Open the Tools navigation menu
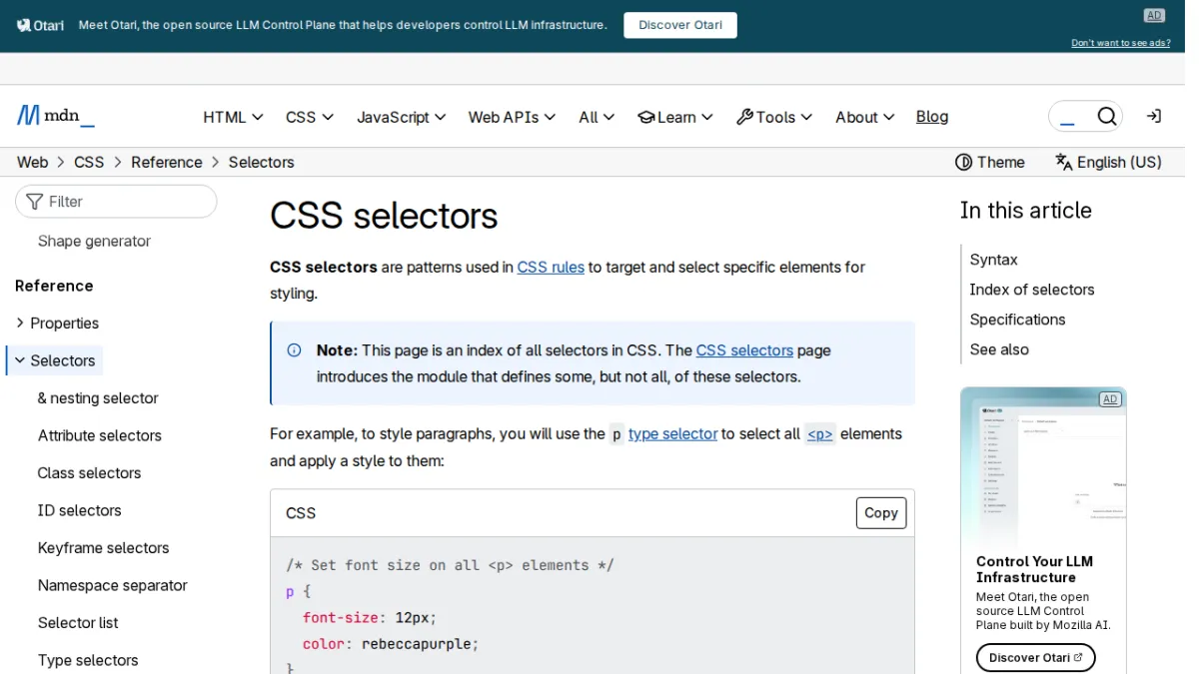1199x674 pixels. 774,117
